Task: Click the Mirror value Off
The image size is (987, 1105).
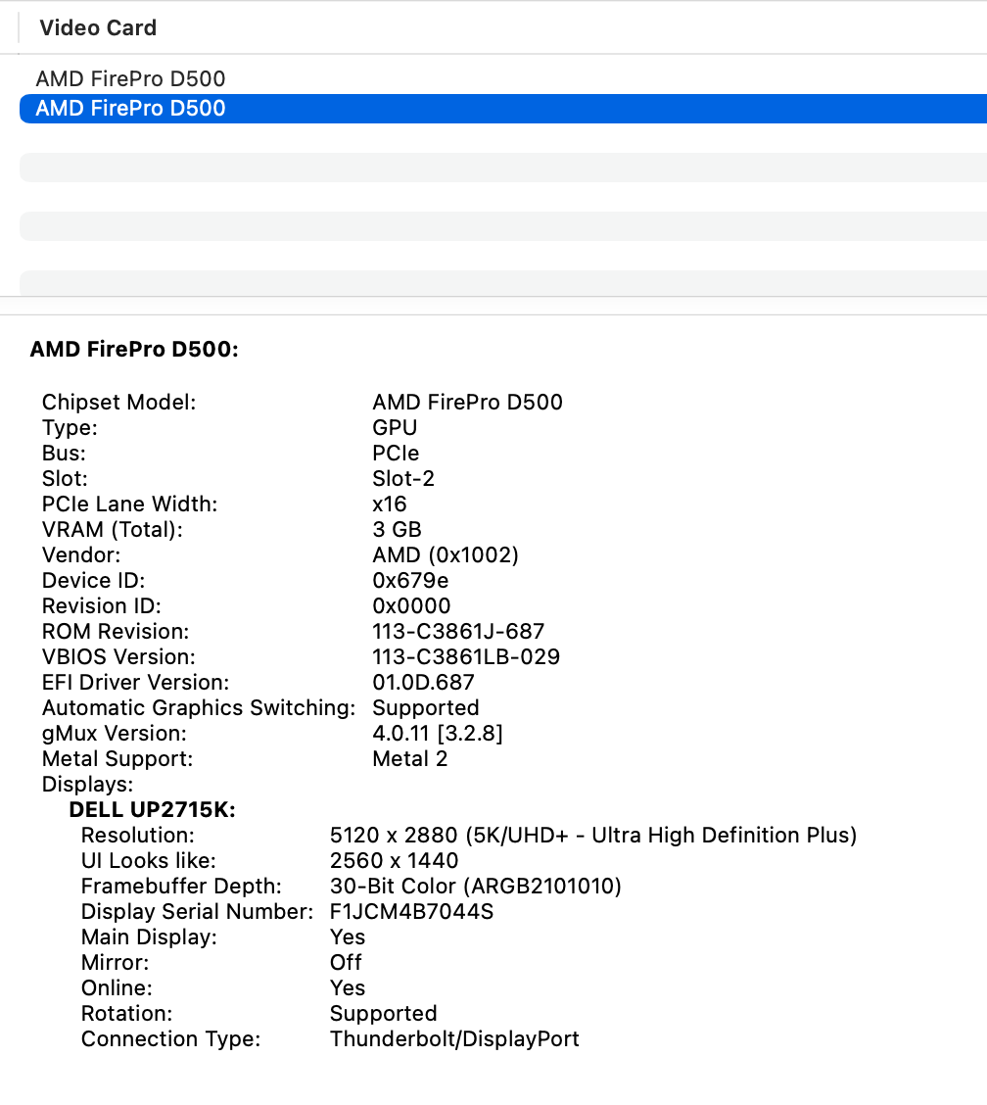Action: pyautogui.click(x=346, y=962)
